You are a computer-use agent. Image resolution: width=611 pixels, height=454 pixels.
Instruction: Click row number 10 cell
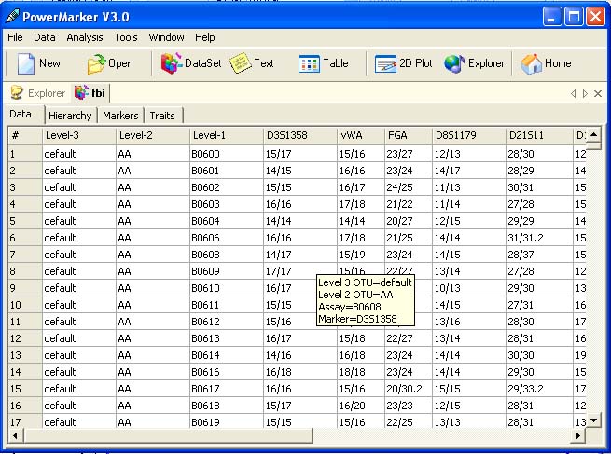[x=25, y=305]
